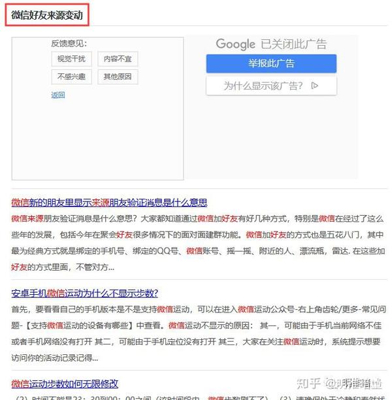Click the 已关闭此广告 notice text
The height and width of the screenshot is (400, 392).
(x=293, y=44)
